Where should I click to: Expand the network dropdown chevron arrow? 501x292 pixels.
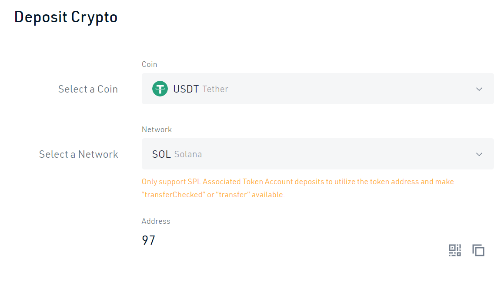(479, 154)
